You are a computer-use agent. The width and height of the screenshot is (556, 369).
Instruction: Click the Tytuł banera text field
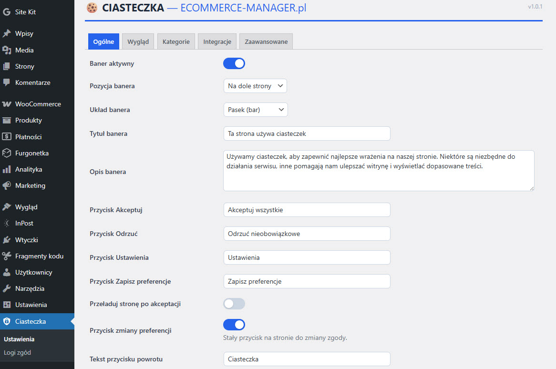(307, 133)
